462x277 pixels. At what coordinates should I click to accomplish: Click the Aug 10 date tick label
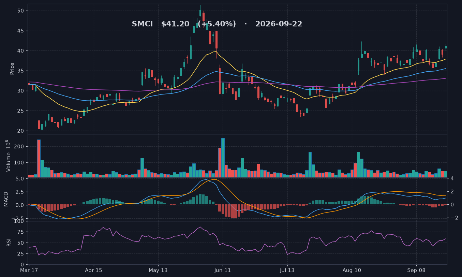352,270
